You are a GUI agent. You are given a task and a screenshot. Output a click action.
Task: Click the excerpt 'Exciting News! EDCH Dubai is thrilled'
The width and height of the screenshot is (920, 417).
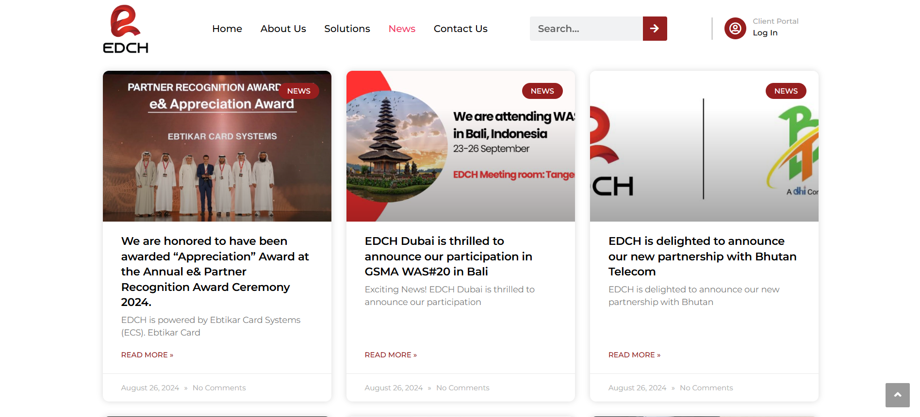[x=450, y=296]
